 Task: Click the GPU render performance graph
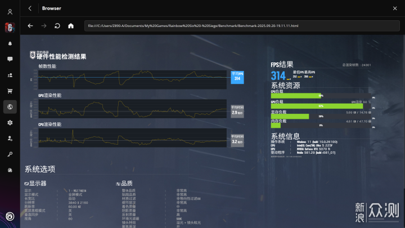(133, 109)
